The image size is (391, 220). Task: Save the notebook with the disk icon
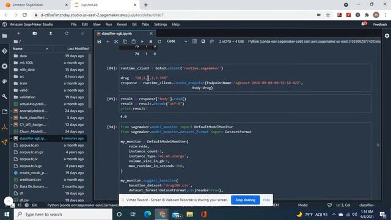[x=99, y=42]
